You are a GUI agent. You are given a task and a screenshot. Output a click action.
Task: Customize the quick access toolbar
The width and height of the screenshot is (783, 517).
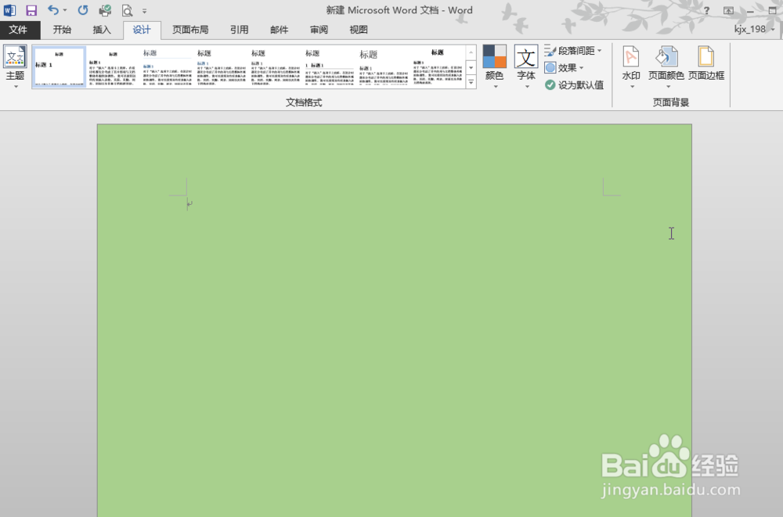pos(144,10)
